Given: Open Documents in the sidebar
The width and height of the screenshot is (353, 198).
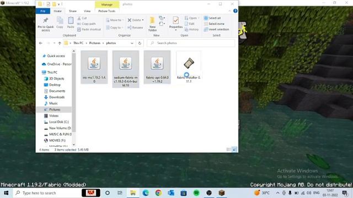Looking at the screenshot, I should click(55, 91).
